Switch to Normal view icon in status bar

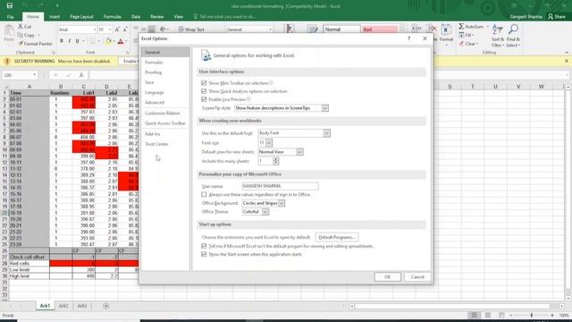pyautogui.click(x=475, y=315)
